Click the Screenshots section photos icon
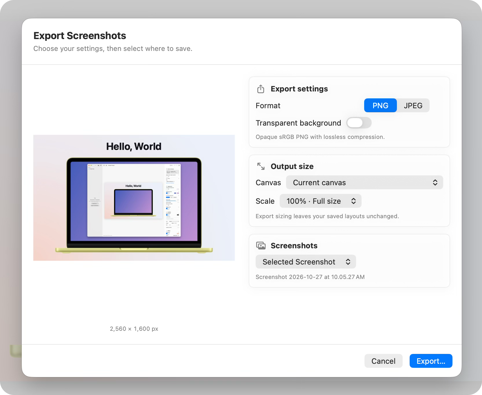This screenshot has height=395, width=482. point(261,246)
